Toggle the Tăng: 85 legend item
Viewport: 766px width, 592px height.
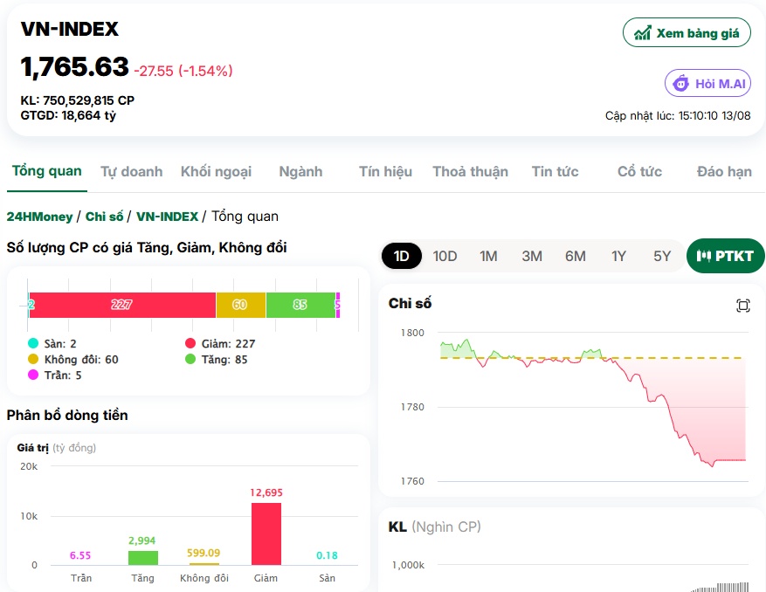pos(217,359)
